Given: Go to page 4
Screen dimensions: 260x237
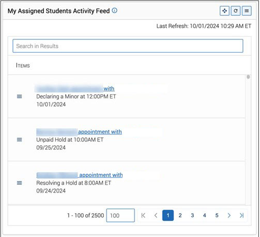Looking at the screenshot, I should click(x=205, y=215).
